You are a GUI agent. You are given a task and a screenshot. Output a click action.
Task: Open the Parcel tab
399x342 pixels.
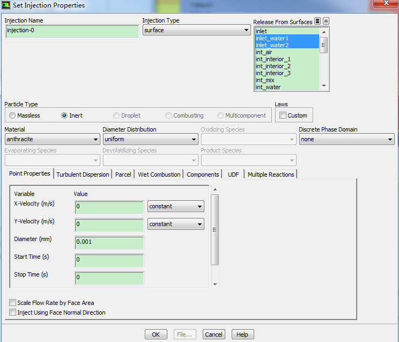click(123, 174)
